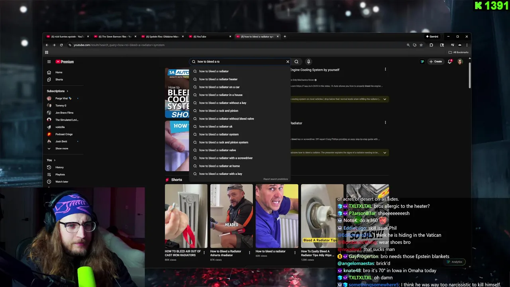Select suggestion 'how to bleed a radiator uk'
The height and width of the screenshot is (287, 510).
coord(240,127)
